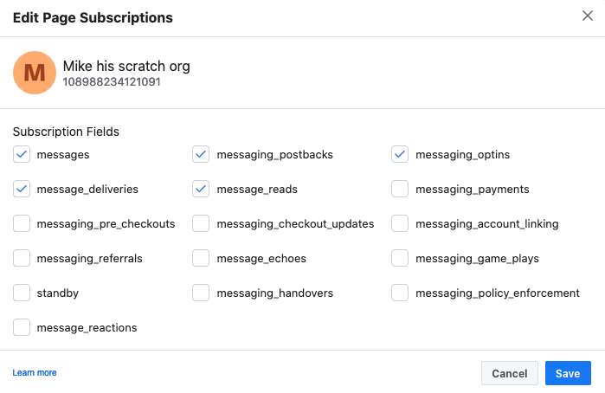Image resolution: width=605 pixels, height=393 pixels.
Task: Enable the message_reactions checkbox
Action: pyautogui.click(x=22, y=327)
